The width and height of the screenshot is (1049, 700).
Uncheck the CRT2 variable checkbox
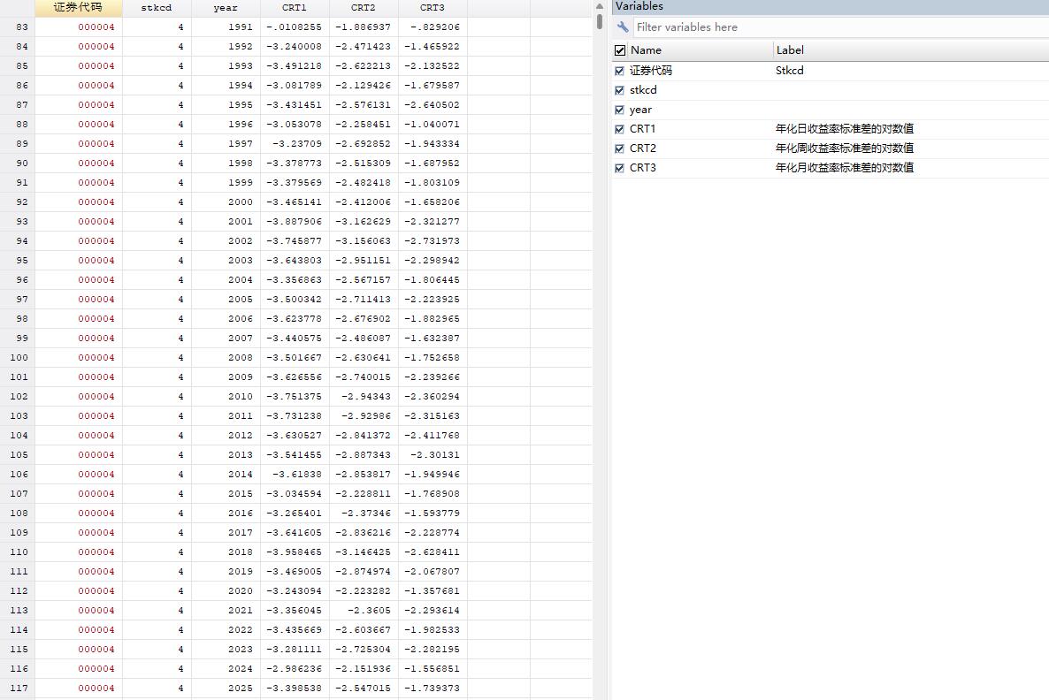pos(619,148)
